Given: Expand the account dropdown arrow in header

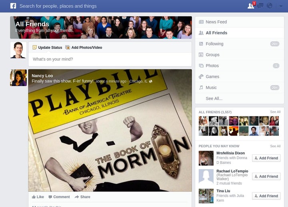Looking at the screenshot, I should tap(281, 6).
